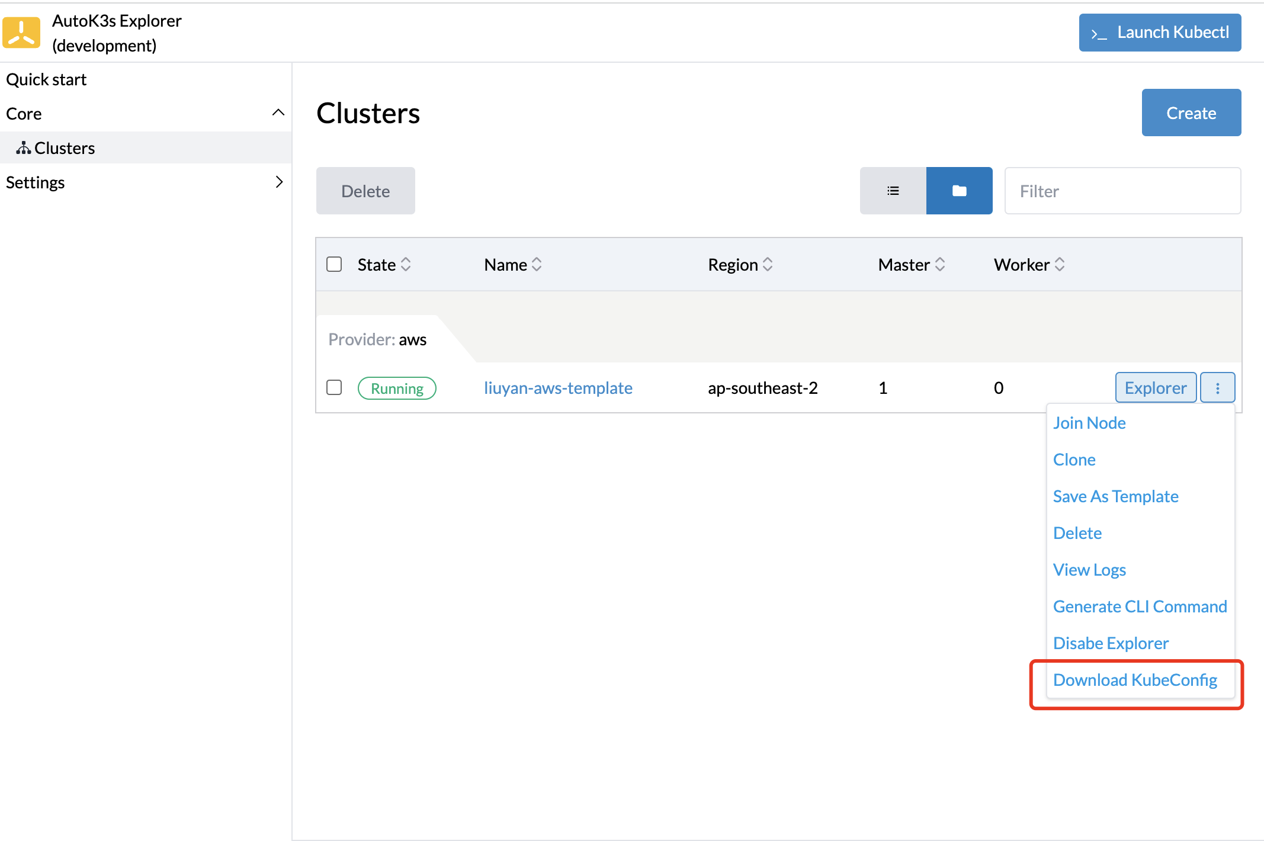The width and height of the screenshot is (1264, 841).
Task: Check the select-all checkbox in table header
Action: tap(334, 264)
